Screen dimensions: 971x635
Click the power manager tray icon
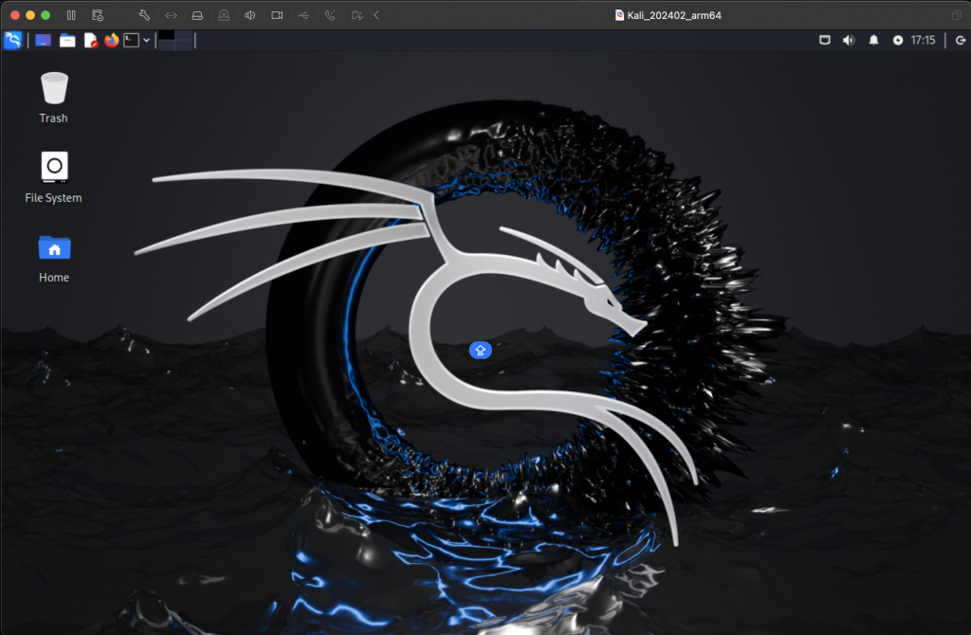[897, 40]
